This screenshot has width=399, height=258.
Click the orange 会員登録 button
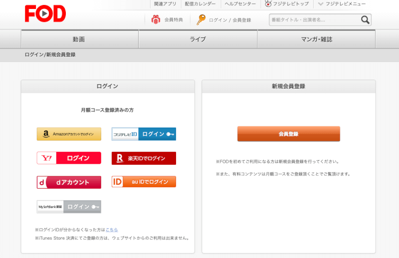pyautogui.click(x=289, y=133)
